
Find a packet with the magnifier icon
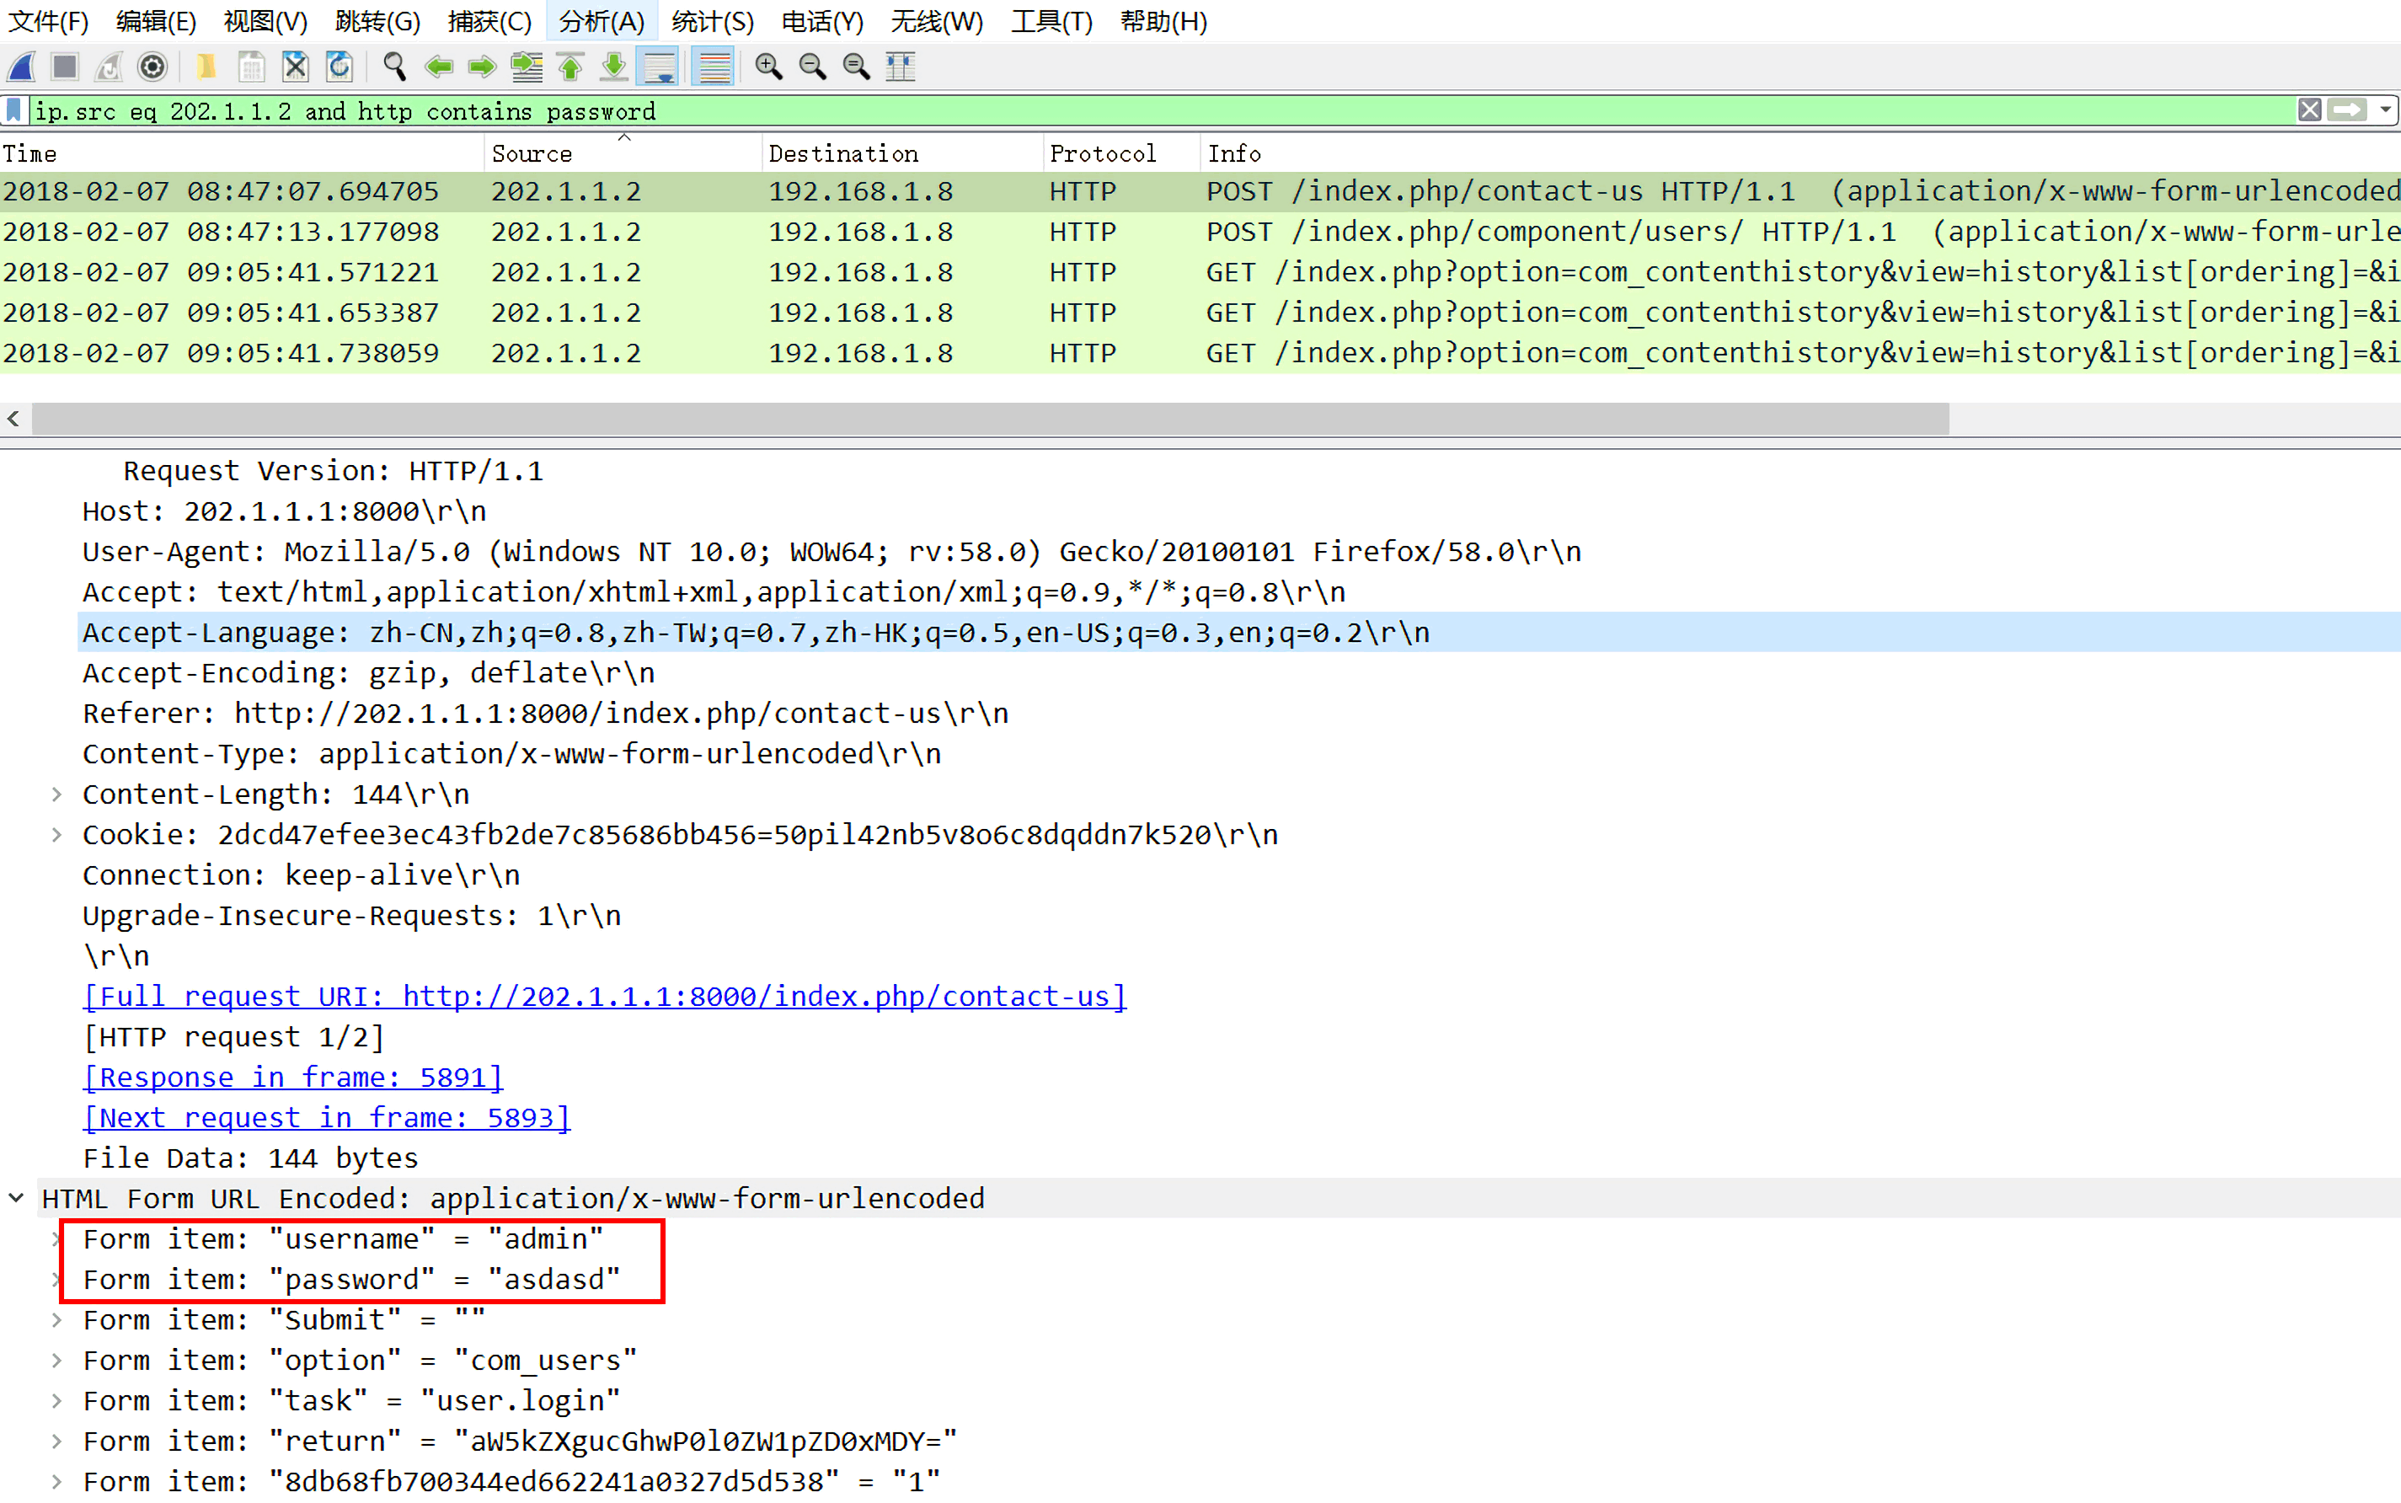(x=394, y=67)
